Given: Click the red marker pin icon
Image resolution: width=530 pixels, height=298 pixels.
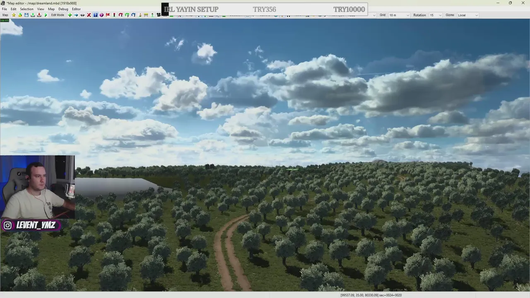Looking at the screenshot, I should [114, 15].
